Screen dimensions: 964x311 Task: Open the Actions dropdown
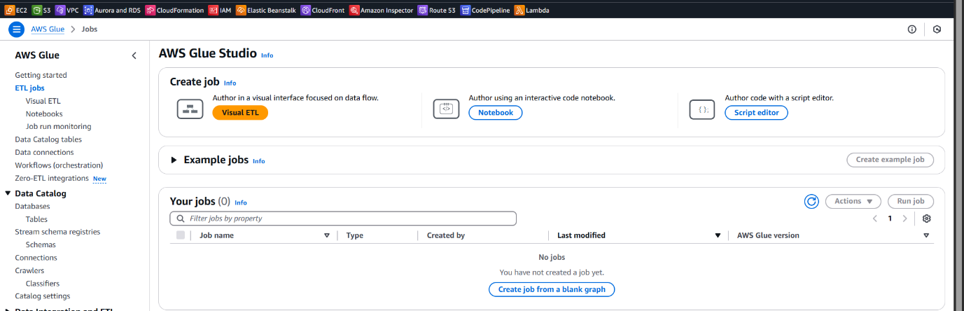coord(853,201)
